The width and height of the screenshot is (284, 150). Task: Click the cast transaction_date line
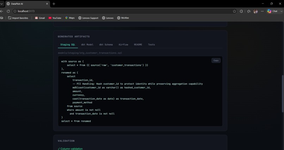pyautogui.click(x=108, y=99)
